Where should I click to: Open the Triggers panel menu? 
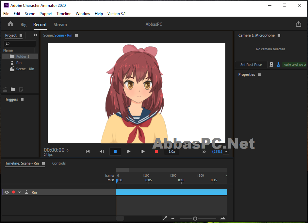pyautogui.click(x=22, y=99)
